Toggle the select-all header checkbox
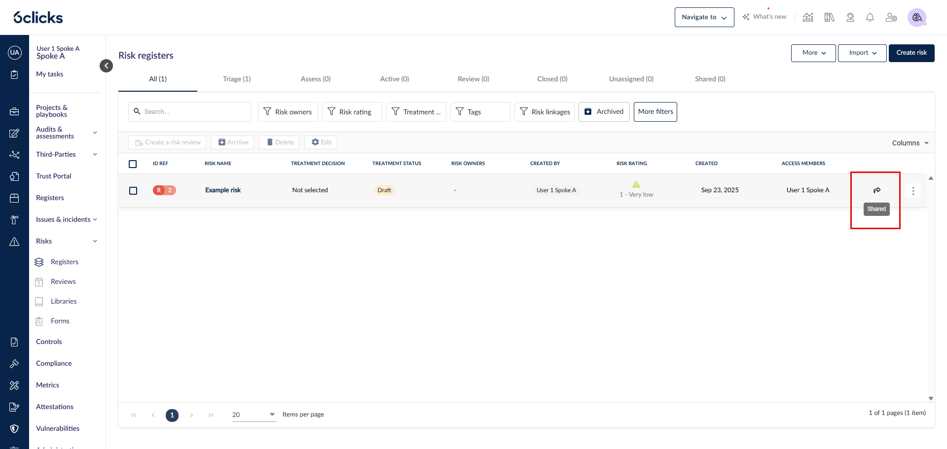Viewport: 947px width, 449px height. click(133, 164)
